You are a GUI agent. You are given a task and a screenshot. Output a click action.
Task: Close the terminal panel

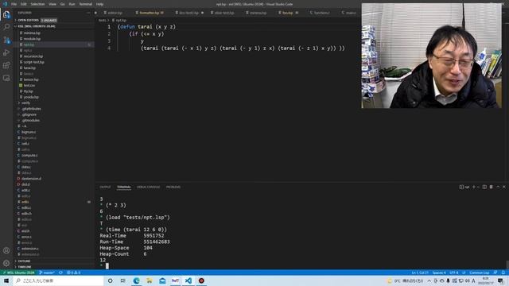tap(504, 187)
